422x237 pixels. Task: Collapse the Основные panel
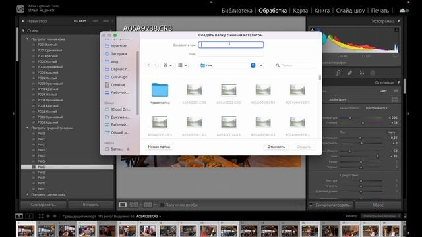398,82
